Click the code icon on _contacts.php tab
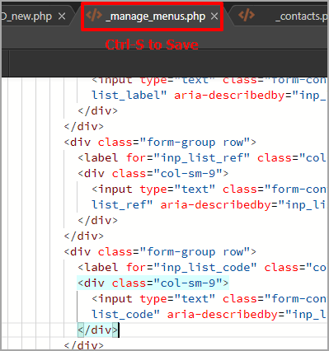 pyautogui.click(x=247, y=15)
